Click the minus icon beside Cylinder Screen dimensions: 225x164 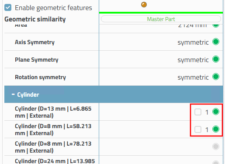(13, 94)
